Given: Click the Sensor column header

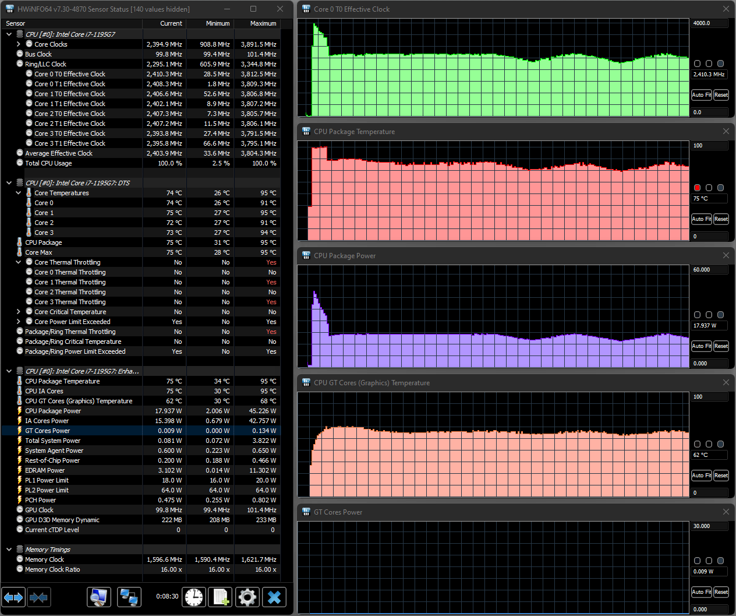Looking at the screenshot, I should coord(16,23).
